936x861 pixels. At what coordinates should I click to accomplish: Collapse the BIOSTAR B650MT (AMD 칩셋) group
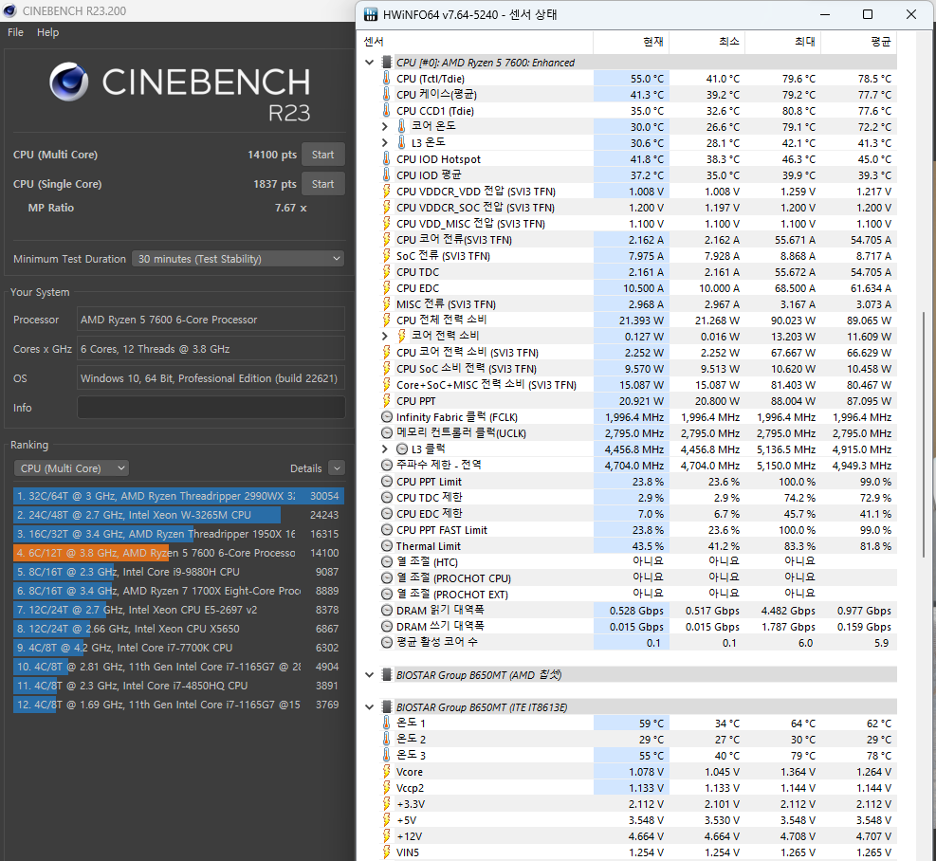click(x=370, y=675)
